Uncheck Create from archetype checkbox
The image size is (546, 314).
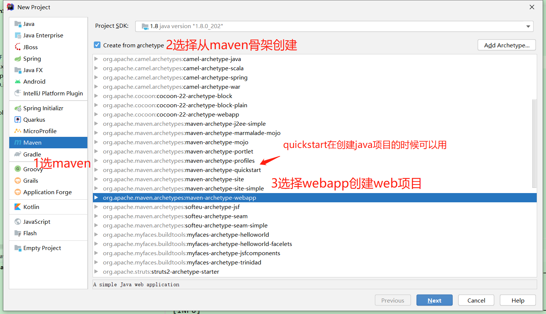coord(97,45)
